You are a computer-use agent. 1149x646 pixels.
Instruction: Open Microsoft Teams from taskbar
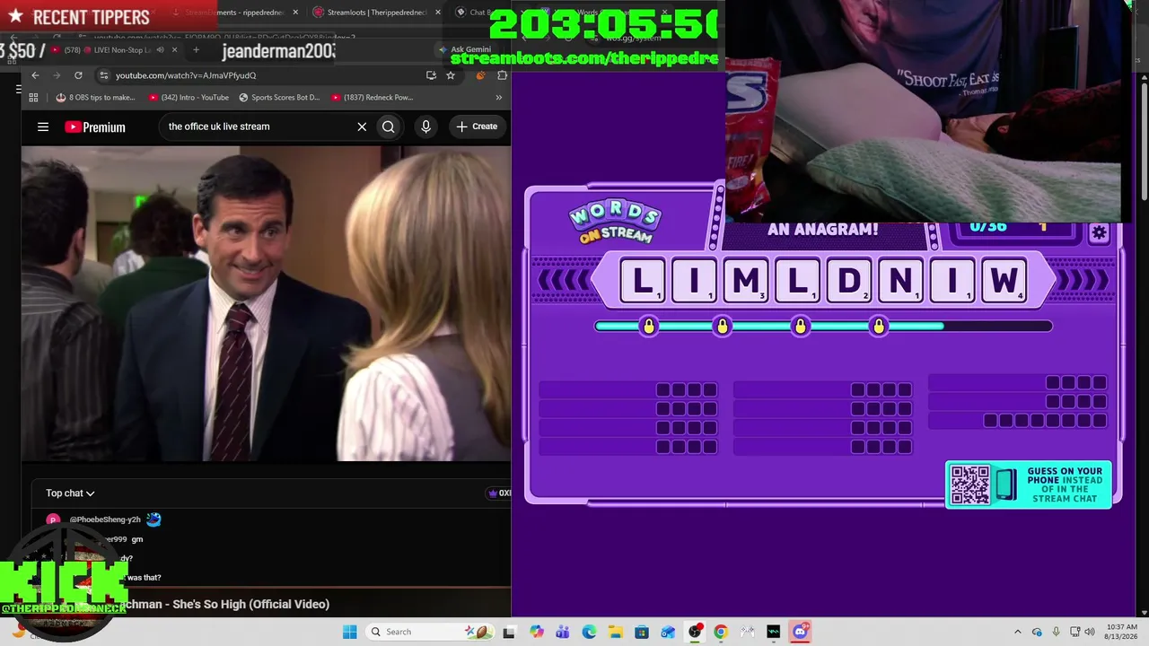563,632
